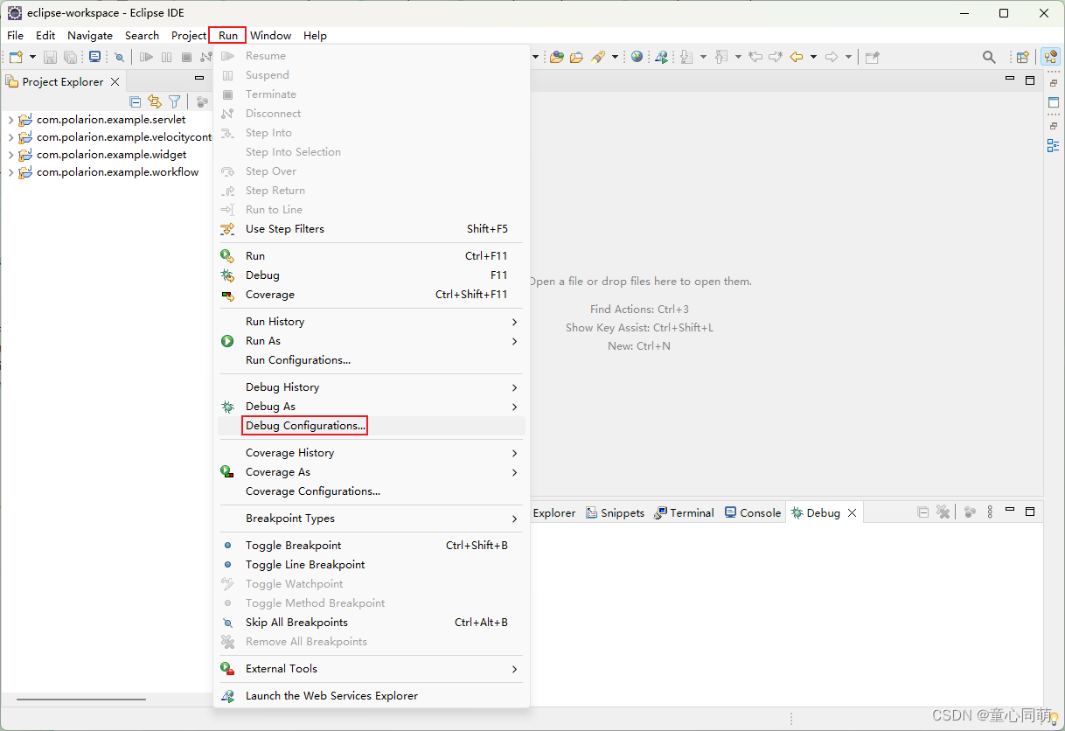Image resolution: width=1065 pixels, height=731 pixels.
Task: Toggle Link with Editor in Project Explorer
Action: click(x=155, y=101)
